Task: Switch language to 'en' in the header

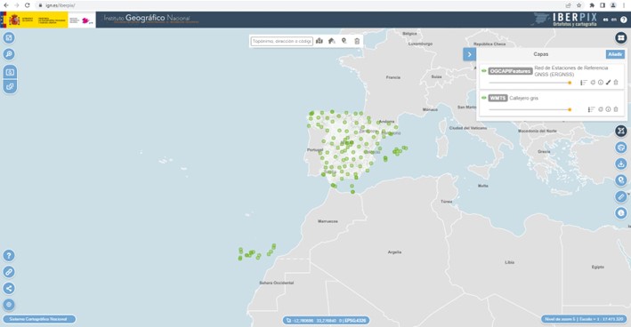Action: [x=614, y=20]
